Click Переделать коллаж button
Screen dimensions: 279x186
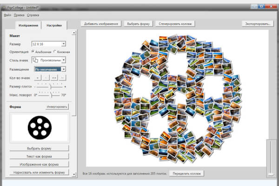186,173
